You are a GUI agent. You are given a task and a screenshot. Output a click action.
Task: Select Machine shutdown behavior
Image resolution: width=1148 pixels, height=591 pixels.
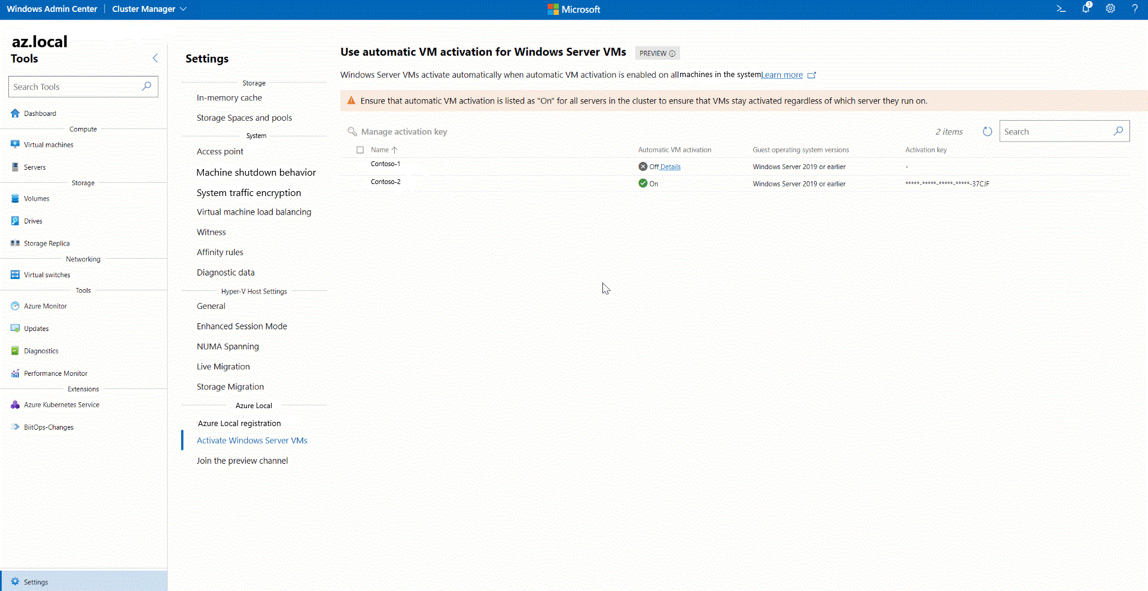(256, 173)
